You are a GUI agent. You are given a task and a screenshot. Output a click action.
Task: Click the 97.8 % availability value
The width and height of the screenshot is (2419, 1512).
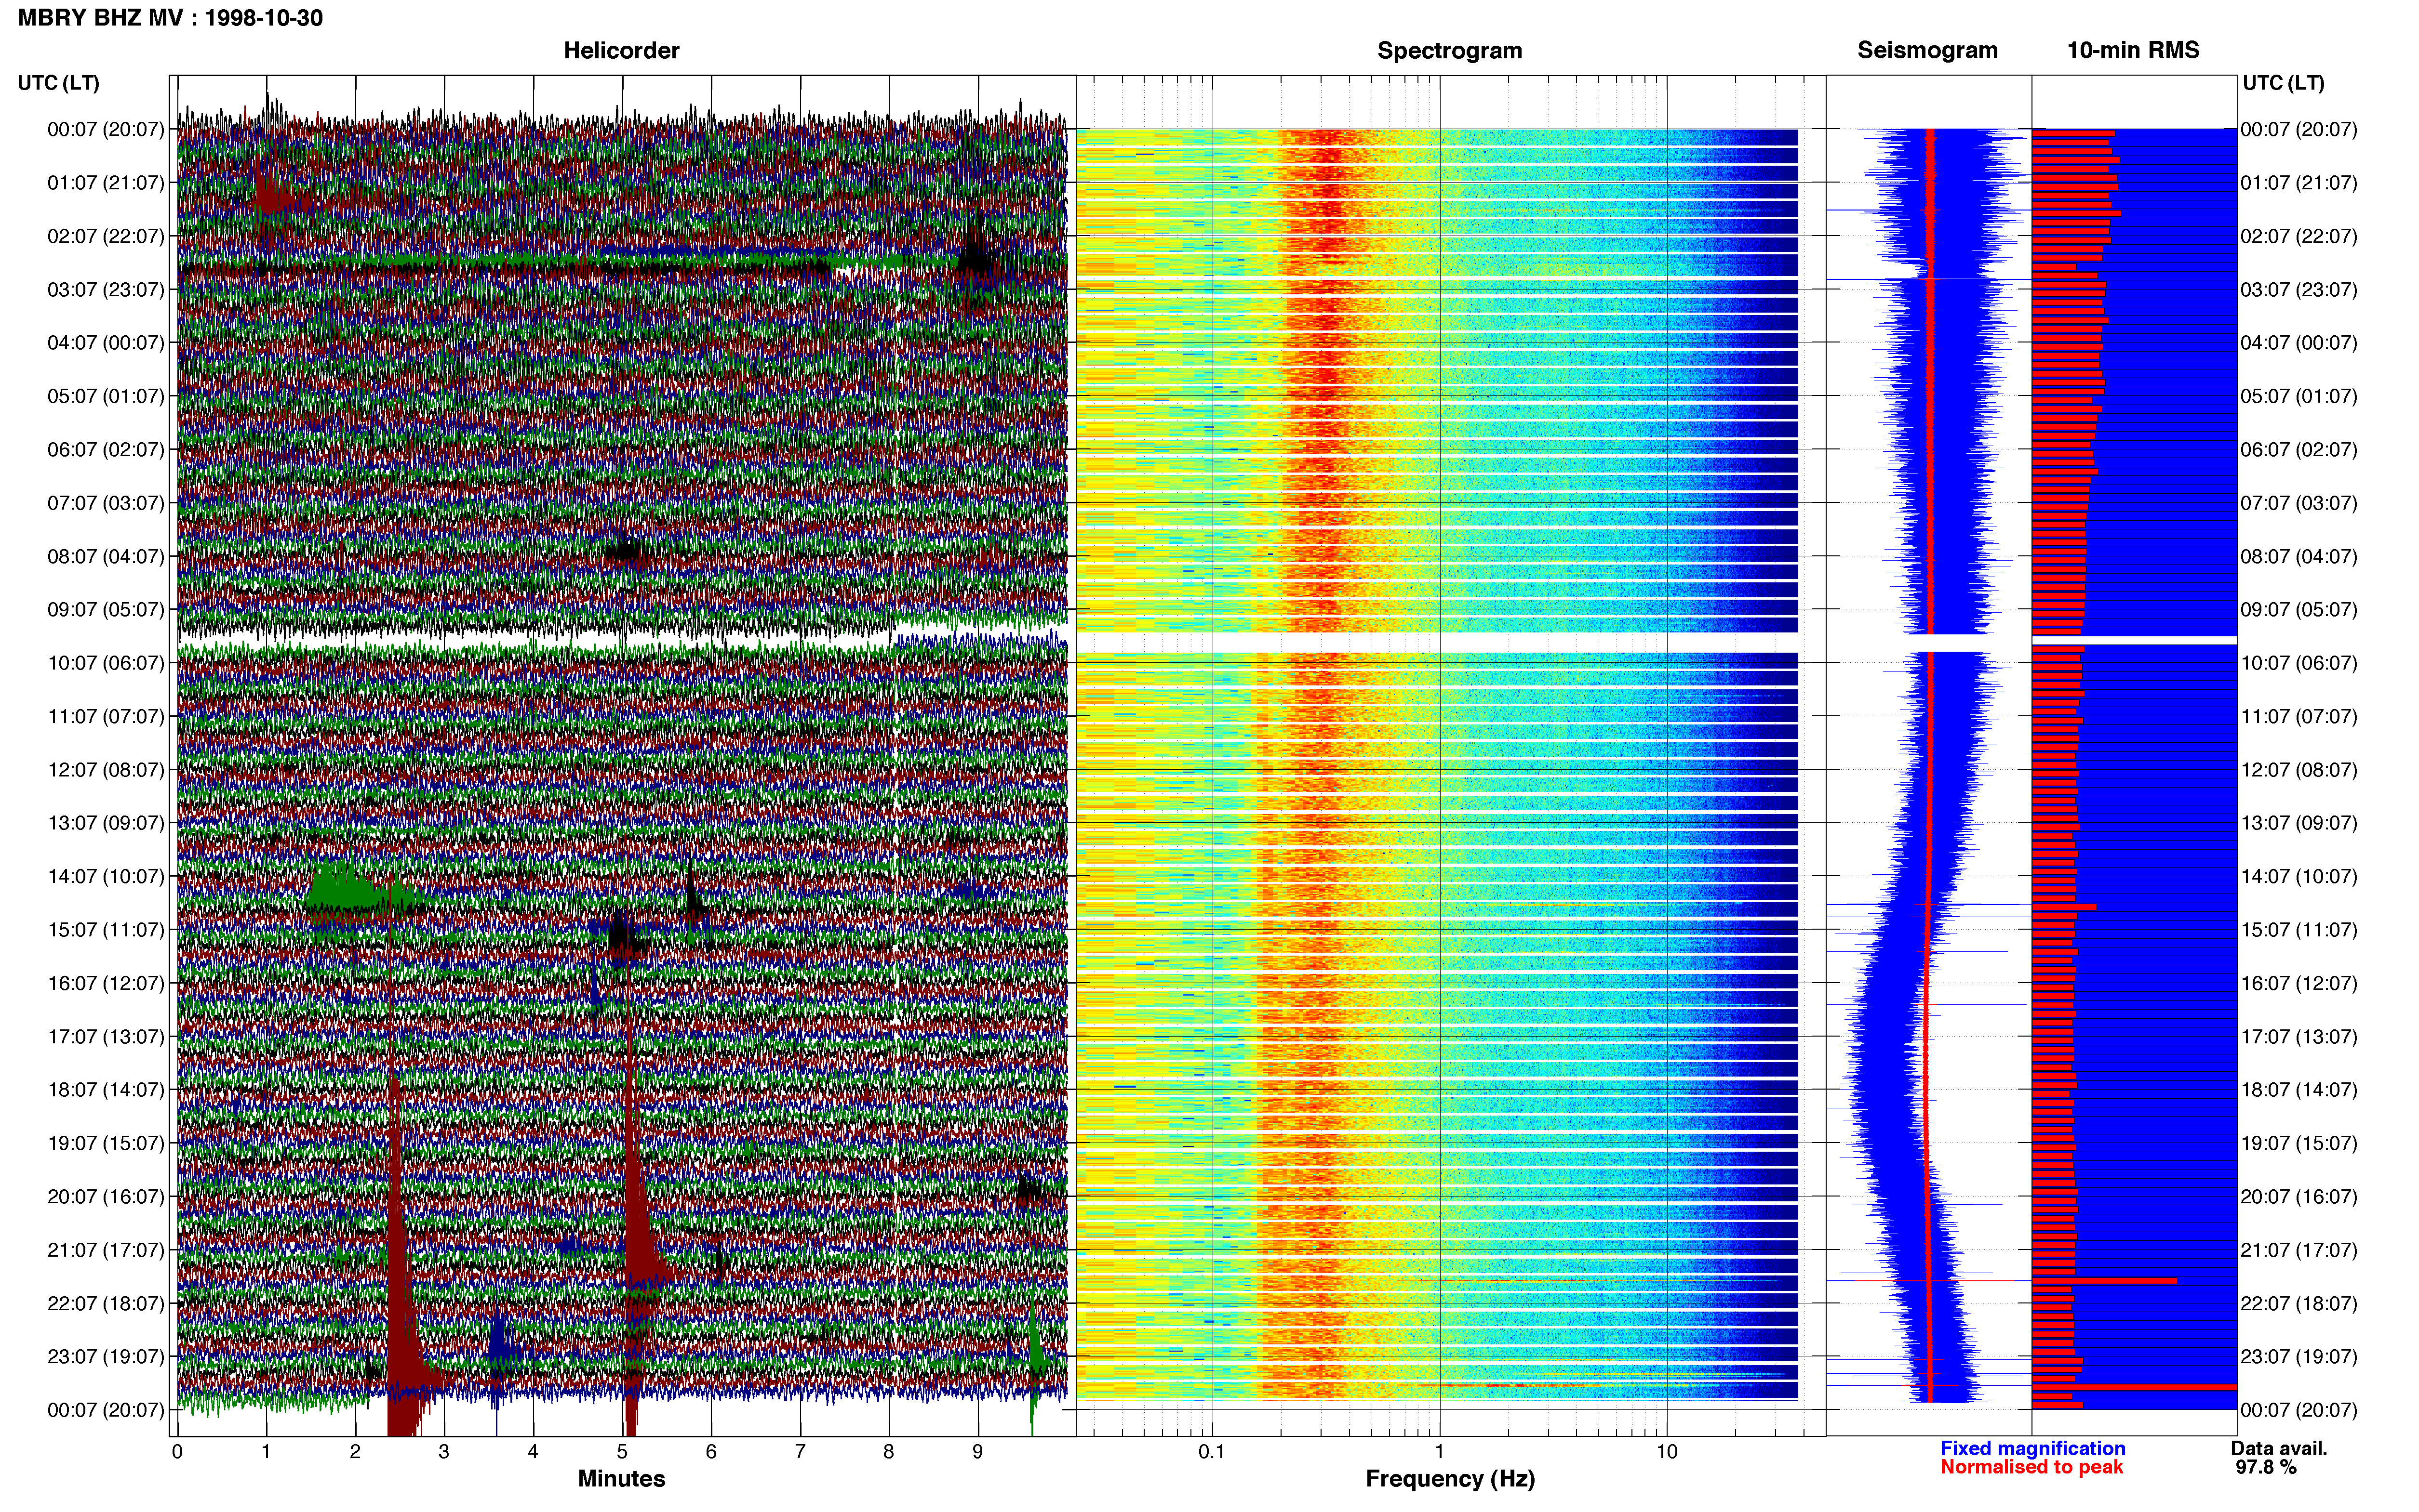click(x=2266, y=1467)
